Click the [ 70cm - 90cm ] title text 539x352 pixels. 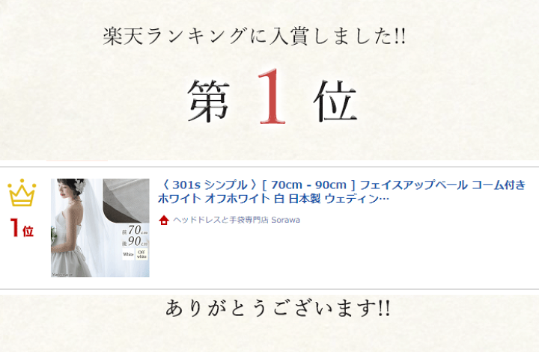pyautogui.click(x=308, y=185)
